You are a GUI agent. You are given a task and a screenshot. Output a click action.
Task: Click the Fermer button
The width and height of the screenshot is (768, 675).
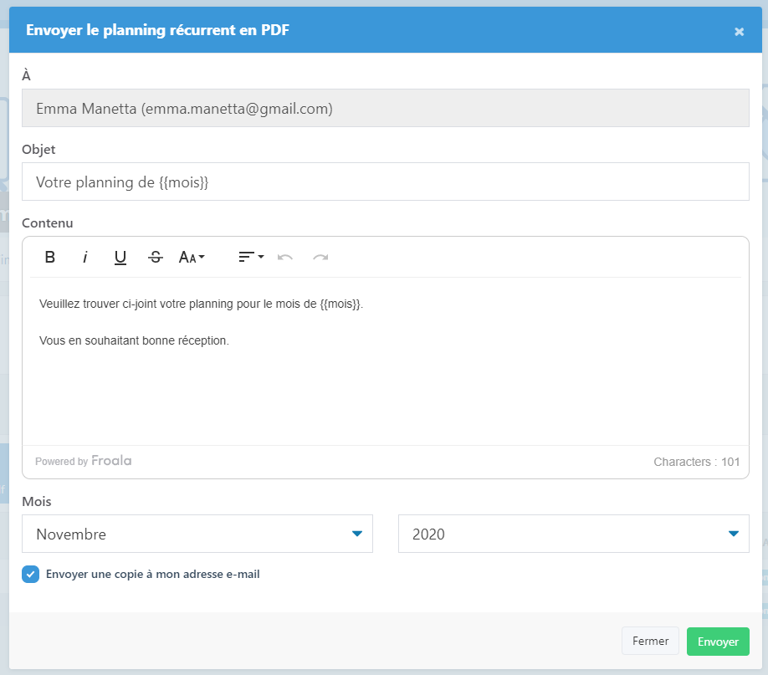(650, 642)
